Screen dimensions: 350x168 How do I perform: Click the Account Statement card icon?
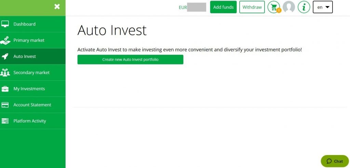pos(5,105)
